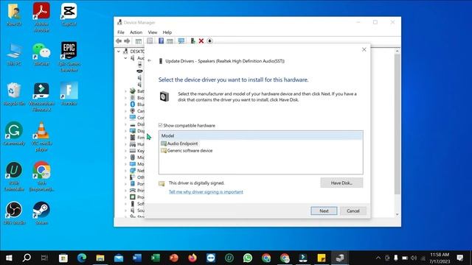This screenshot has width=472, height=265.
Task: Select the Fortnite desktop icon
Action: (x=69, y=93)
